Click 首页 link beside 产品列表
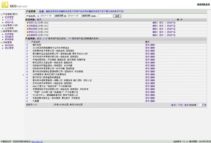This screenshot has width=211, height=143. click(39, 39)
